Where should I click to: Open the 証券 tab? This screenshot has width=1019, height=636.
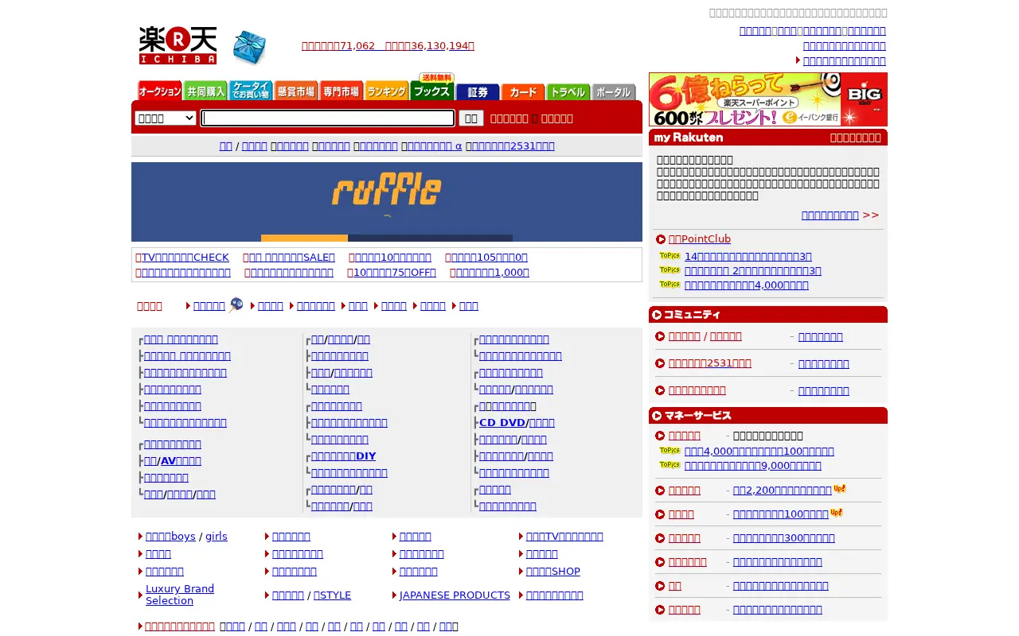pyautogui.click(x=478, y=92)
